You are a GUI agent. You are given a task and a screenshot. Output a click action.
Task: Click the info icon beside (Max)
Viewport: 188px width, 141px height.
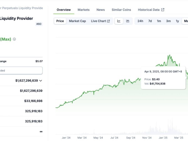click(x=14, y=39)
